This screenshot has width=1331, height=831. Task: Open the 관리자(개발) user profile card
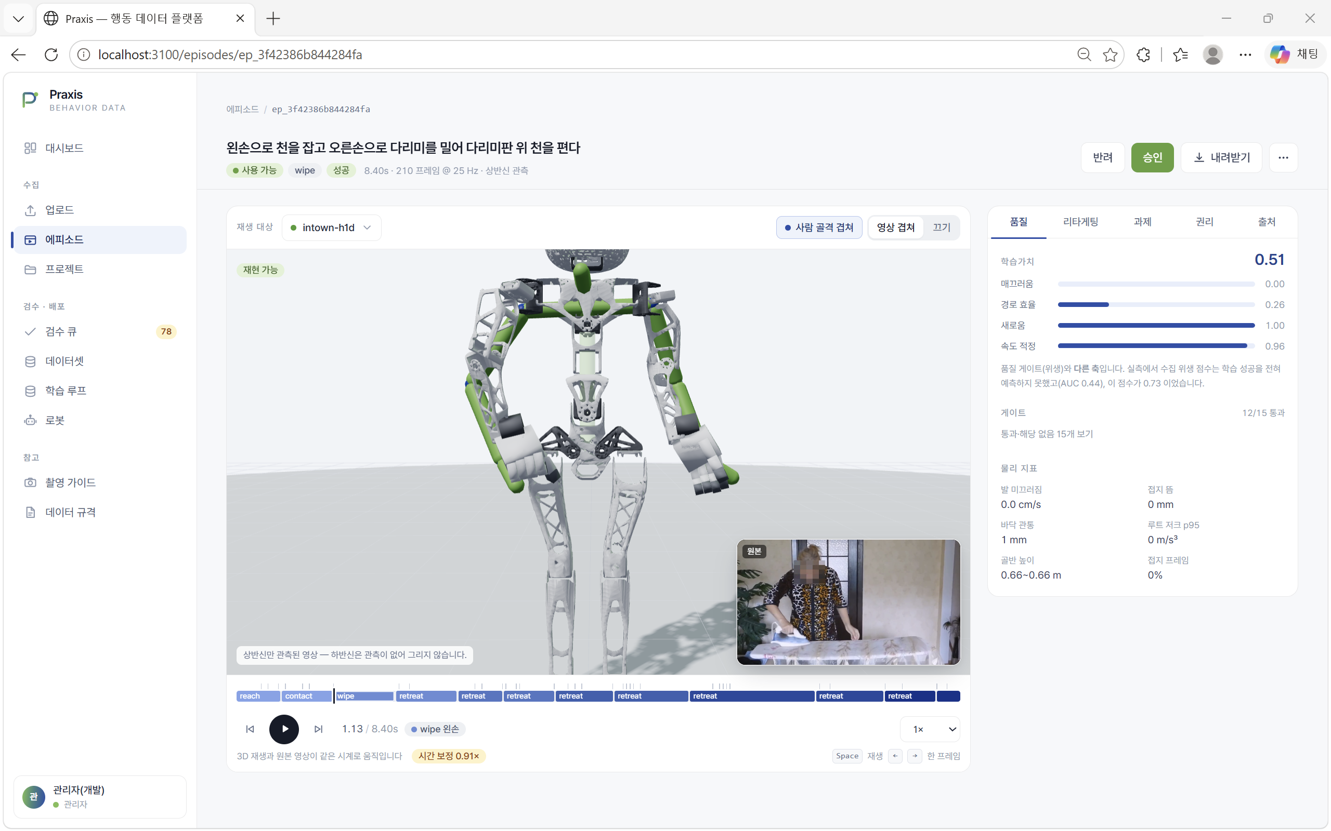[99, 796]
